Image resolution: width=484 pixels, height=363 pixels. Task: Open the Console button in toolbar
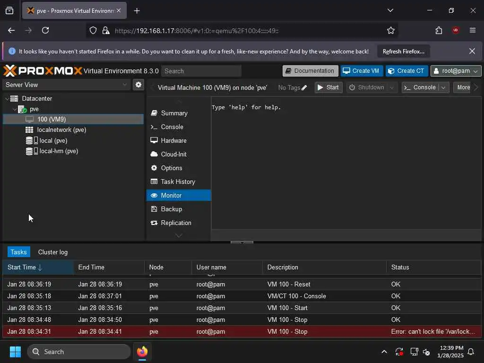tap(420, 87)
